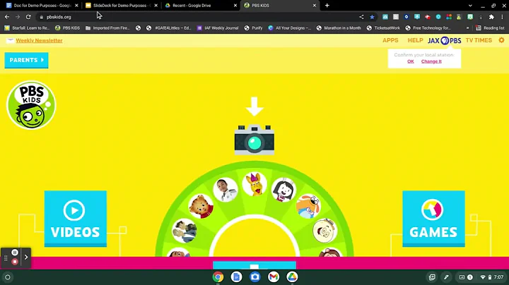
Task: Open a new browser tab
Action: (327, 6)
